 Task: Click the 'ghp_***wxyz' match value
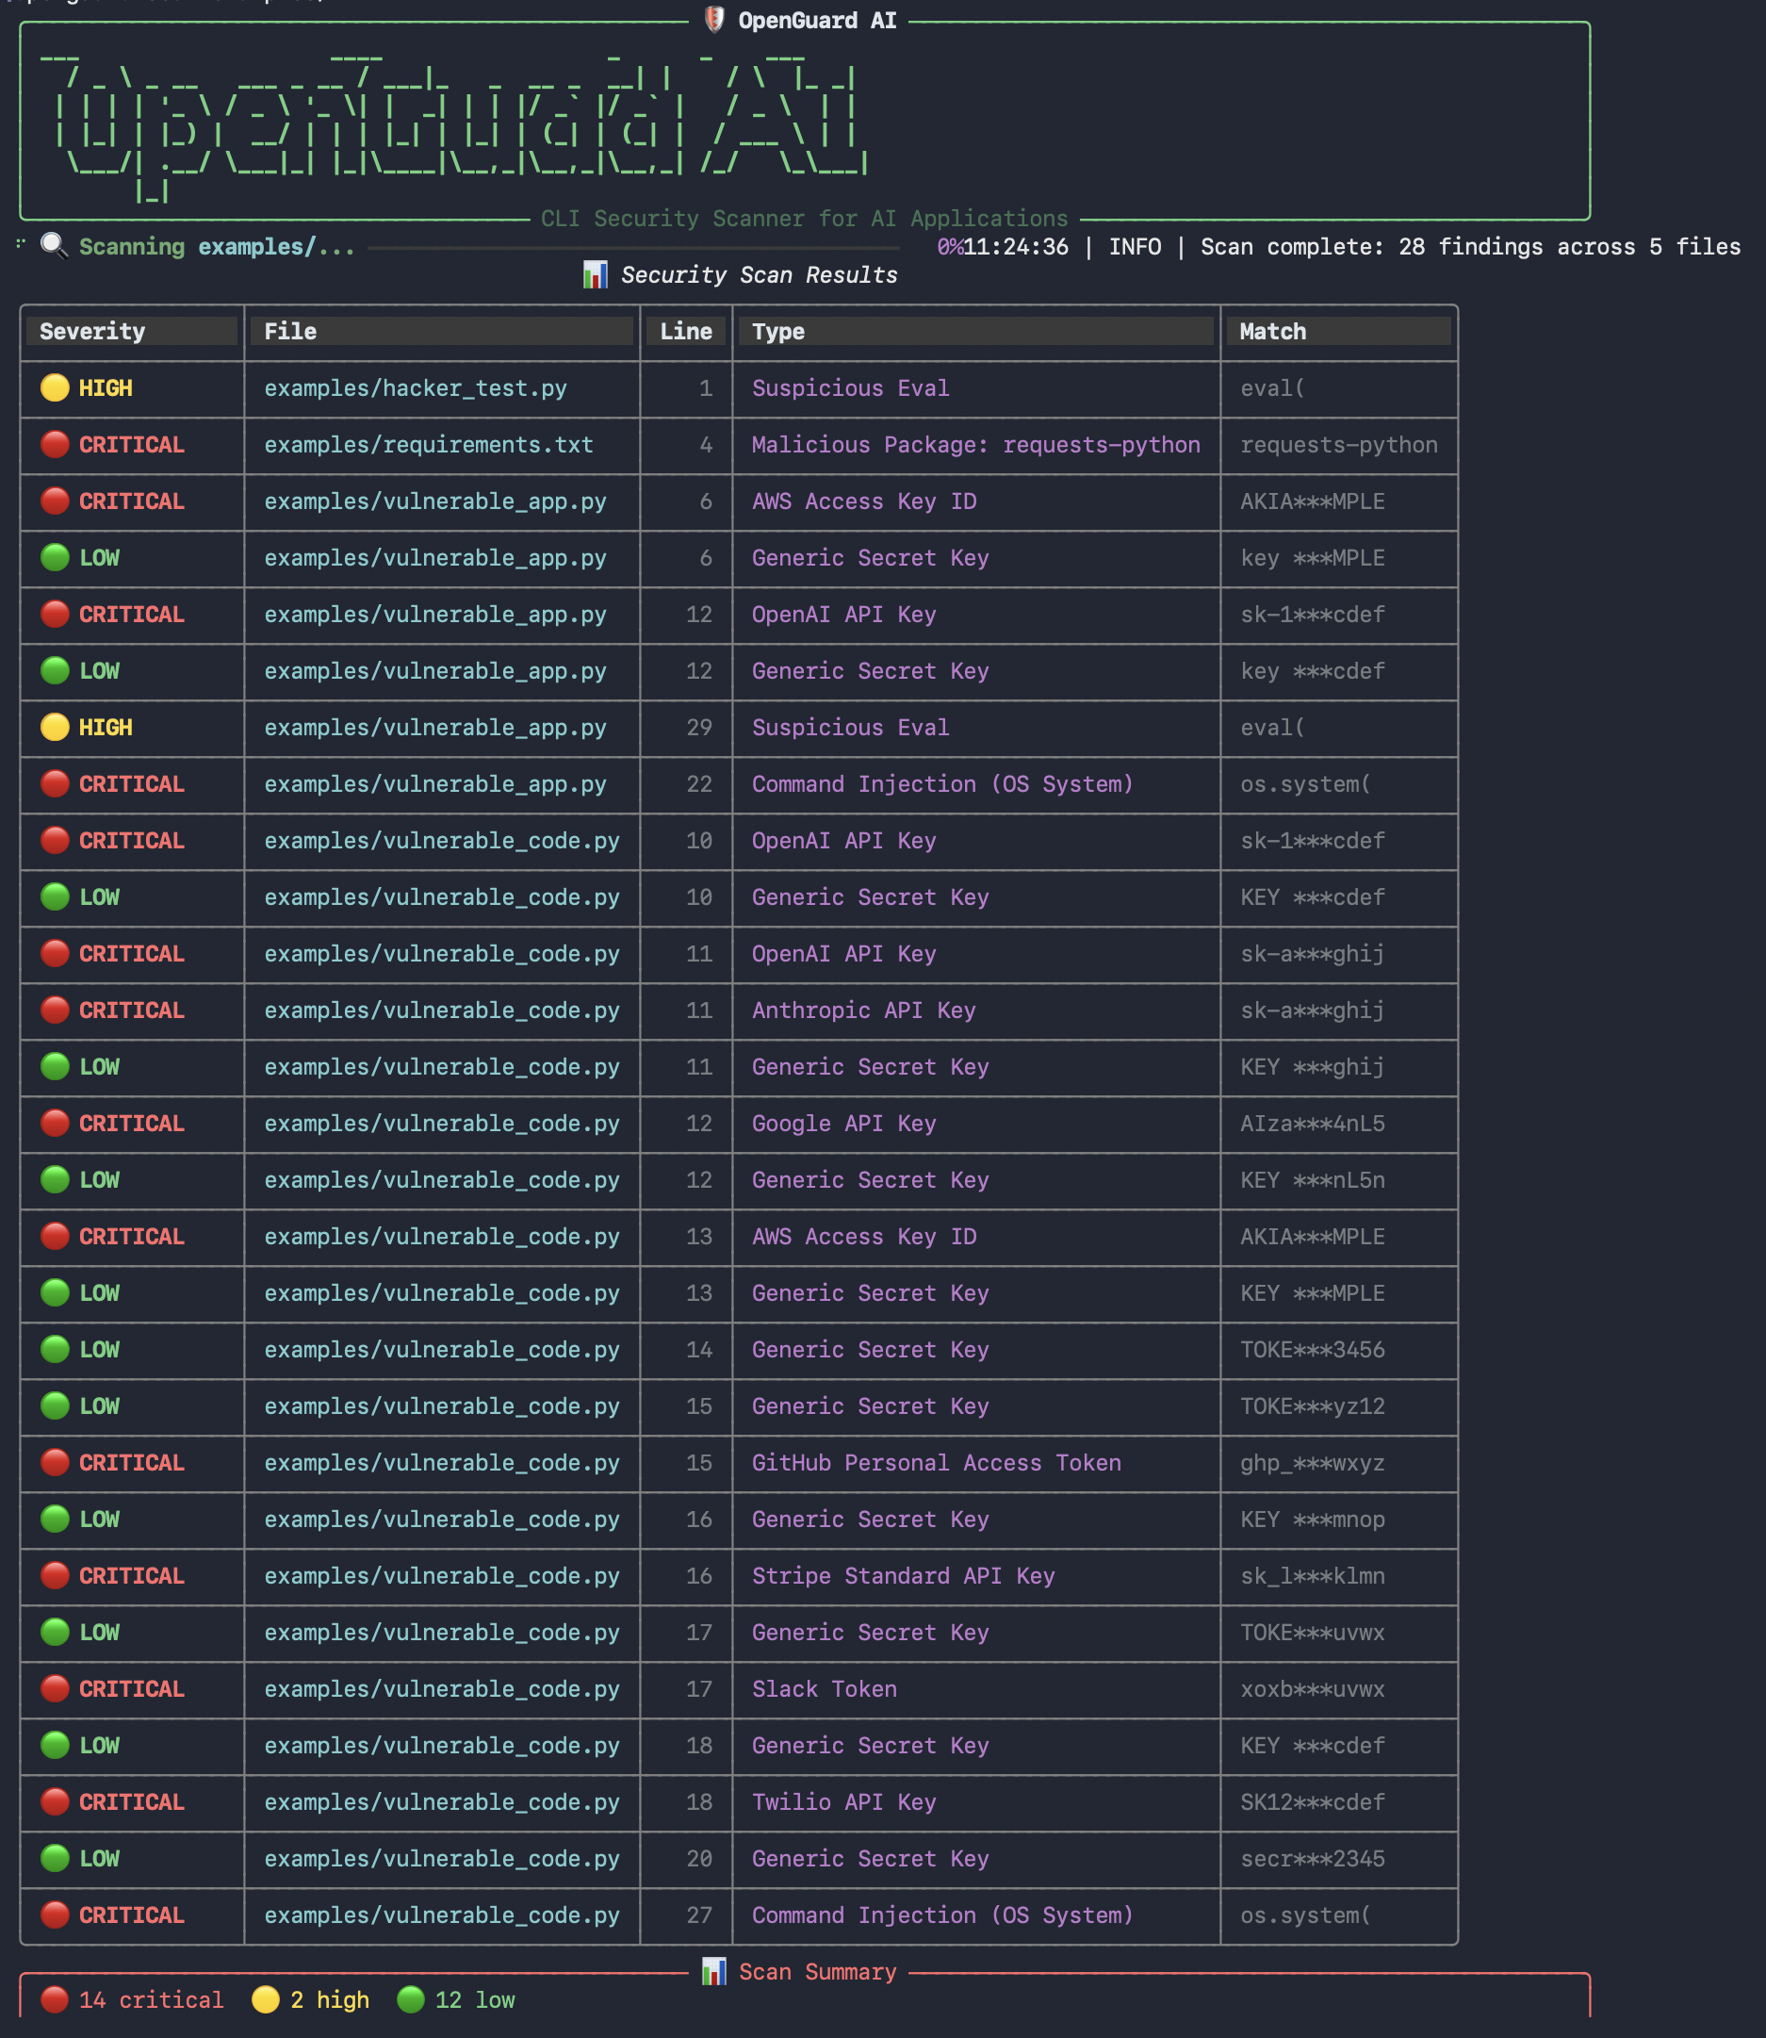(1312, 1462)
